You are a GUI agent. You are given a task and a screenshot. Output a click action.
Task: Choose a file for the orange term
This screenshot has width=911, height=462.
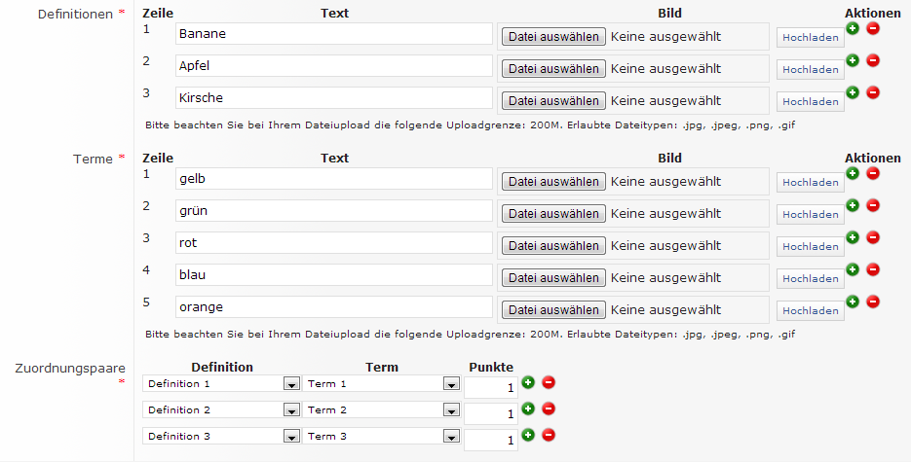point(553,310)
